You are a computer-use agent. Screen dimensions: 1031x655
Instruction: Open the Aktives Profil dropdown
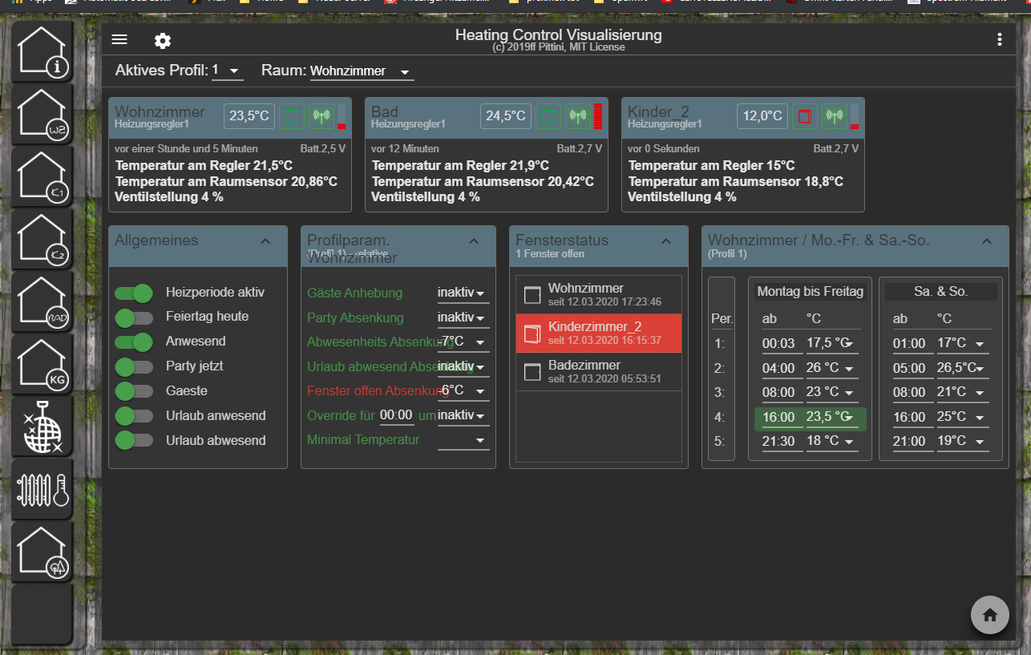[227, 71]
